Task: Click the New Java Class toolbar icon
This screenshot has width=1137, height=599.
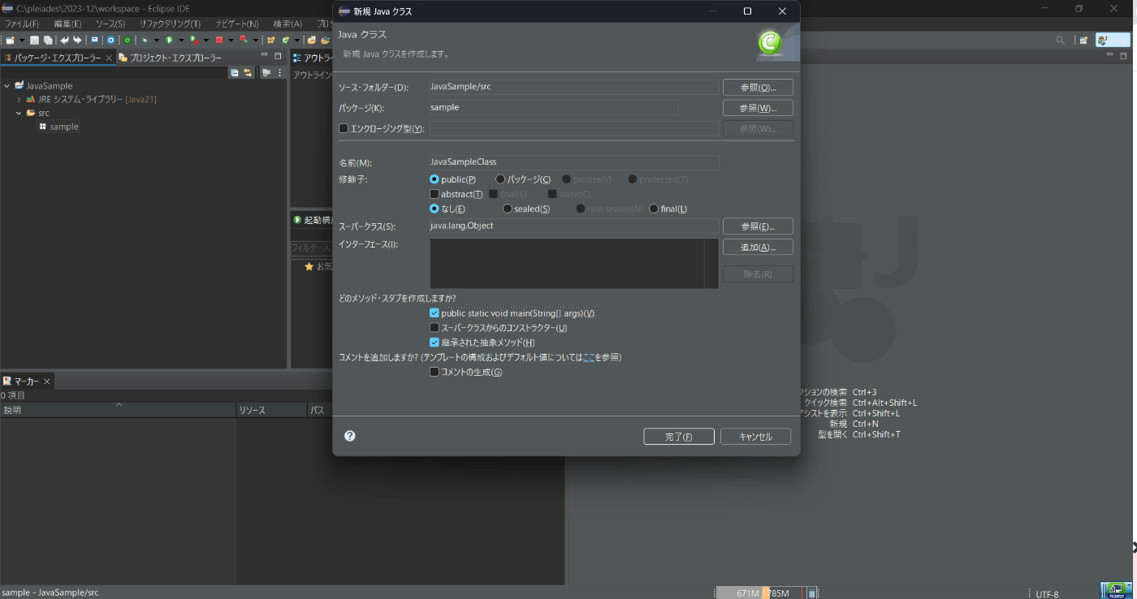Action: point(285,40)
